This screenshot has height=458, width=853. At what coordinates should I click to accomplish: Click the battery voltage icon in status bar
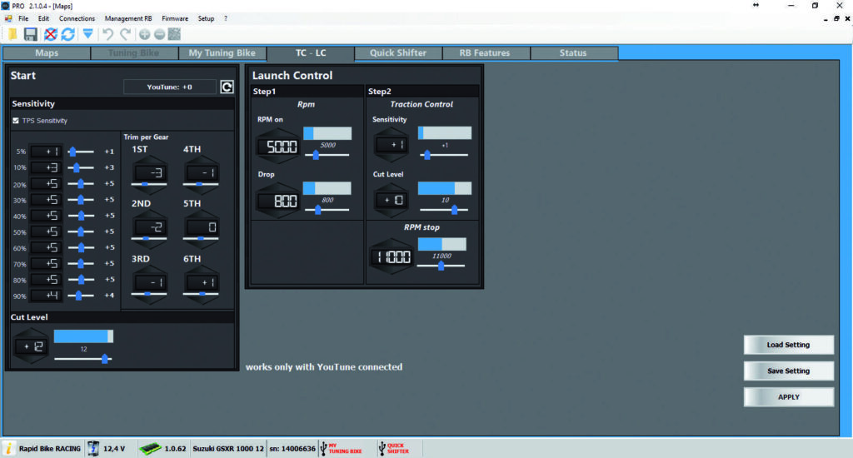93,449
